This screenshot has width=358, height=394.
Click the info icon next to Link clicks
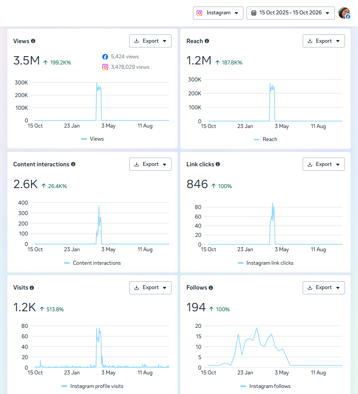click(218, 164)
